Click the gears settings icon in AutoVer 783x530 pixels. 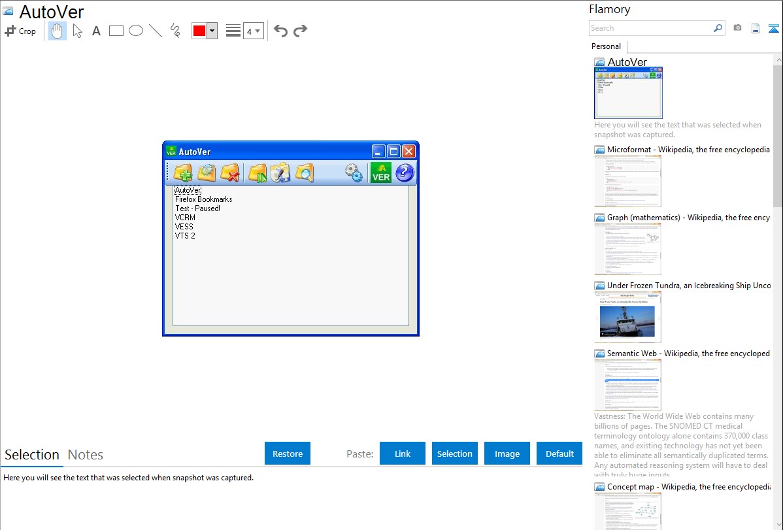point(354,173)
